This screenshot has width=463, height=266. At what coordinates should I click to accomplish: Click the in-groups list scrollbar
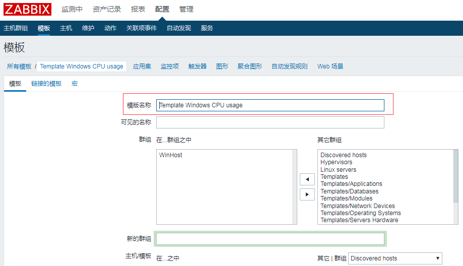point(294,187)
